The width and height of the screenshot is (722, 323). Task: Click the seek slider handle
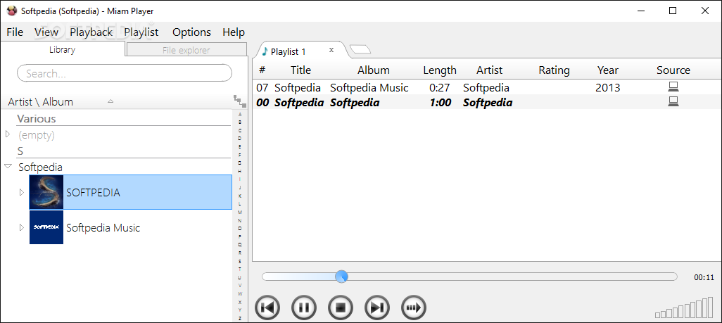(x=341, y=277)
